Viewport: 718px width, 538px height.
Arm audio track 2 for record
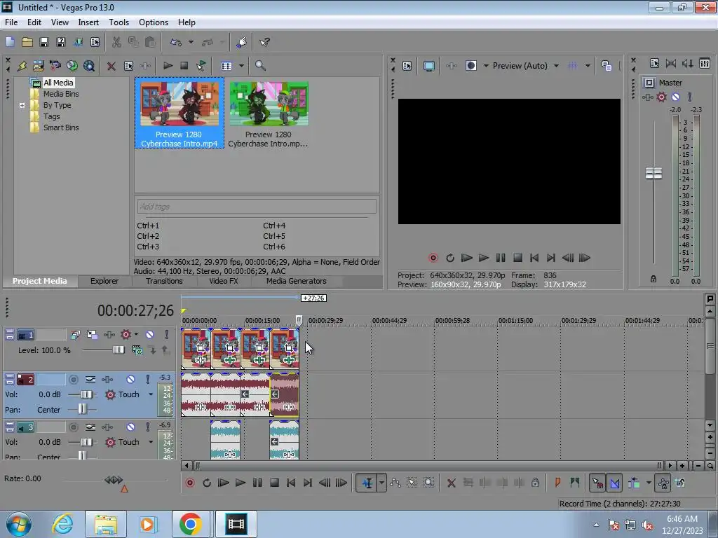[x=73, y=379]
